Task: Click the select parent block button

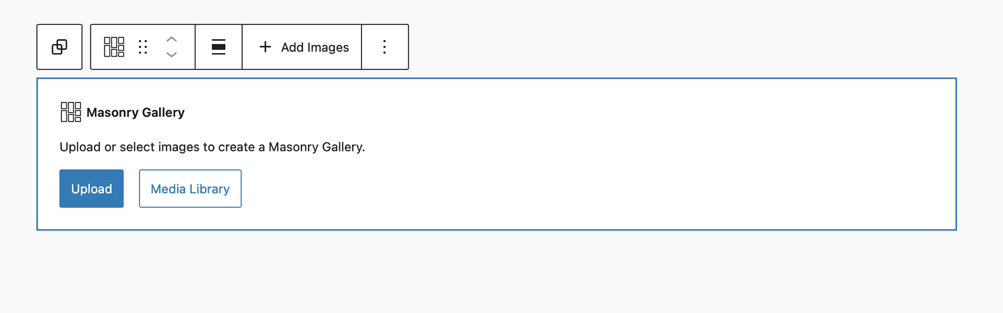Action: 59,47
